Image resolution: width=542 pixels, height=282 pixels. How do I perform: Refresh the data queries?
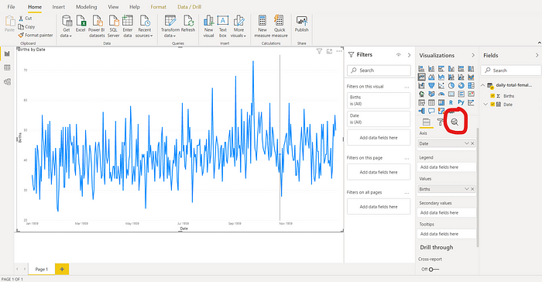pyautogui.click(x=188, y=24)
